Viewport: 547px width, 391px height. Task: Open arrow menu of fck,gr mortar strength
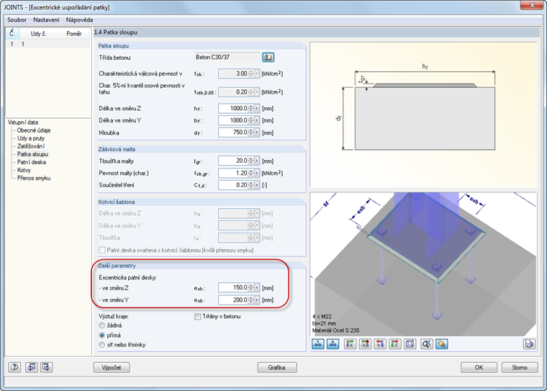(x=257, y=173)
